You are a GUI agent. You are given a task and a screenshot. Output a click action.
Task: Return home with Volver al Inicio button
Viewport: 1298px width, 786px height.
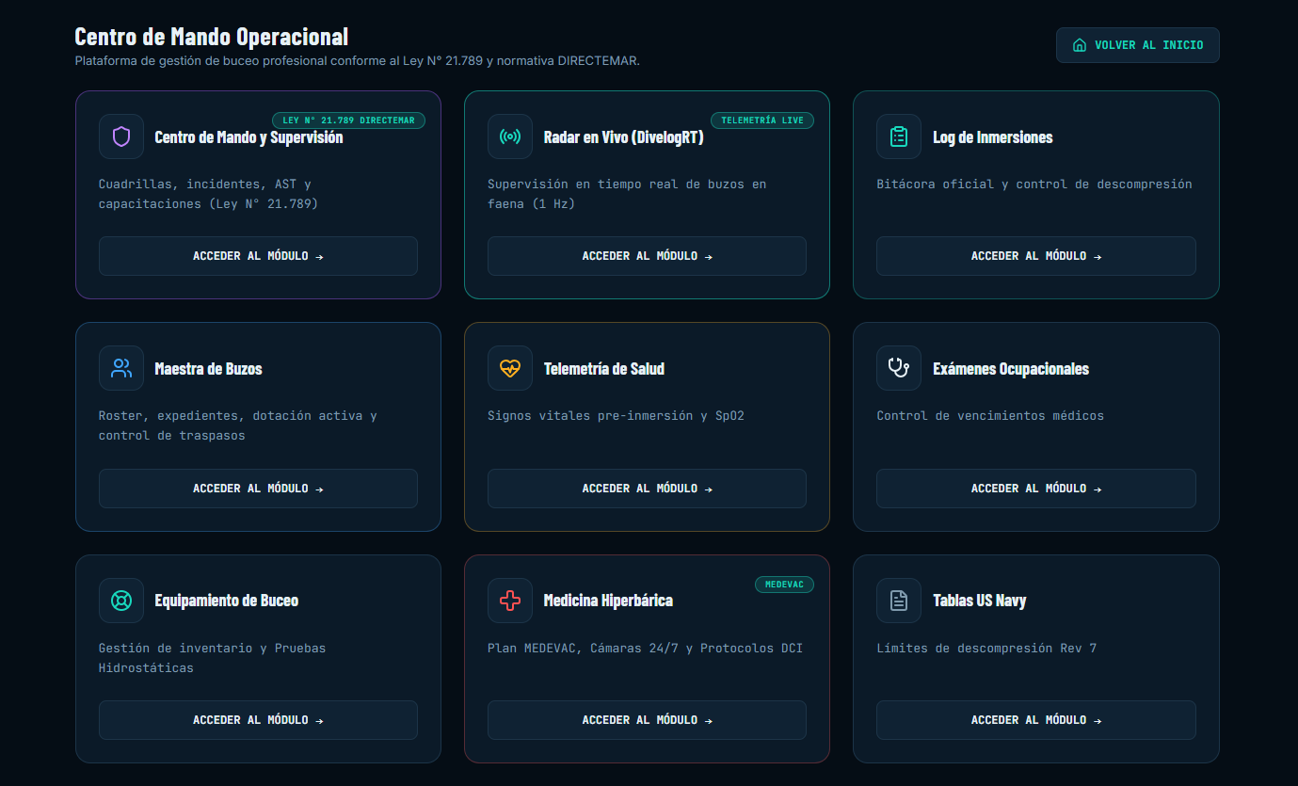tap(1137, 45)
